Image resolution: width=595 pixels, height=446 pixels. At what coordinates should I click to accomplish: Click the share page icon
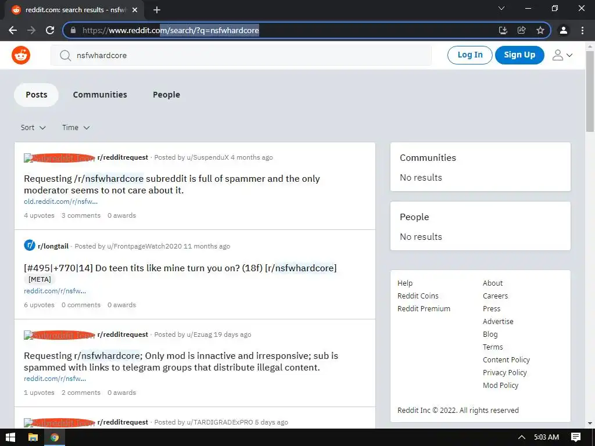(522, 30)
